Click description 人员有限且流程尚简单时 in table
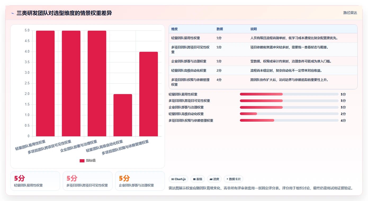The image size is (368, 201). pos(294,38)
